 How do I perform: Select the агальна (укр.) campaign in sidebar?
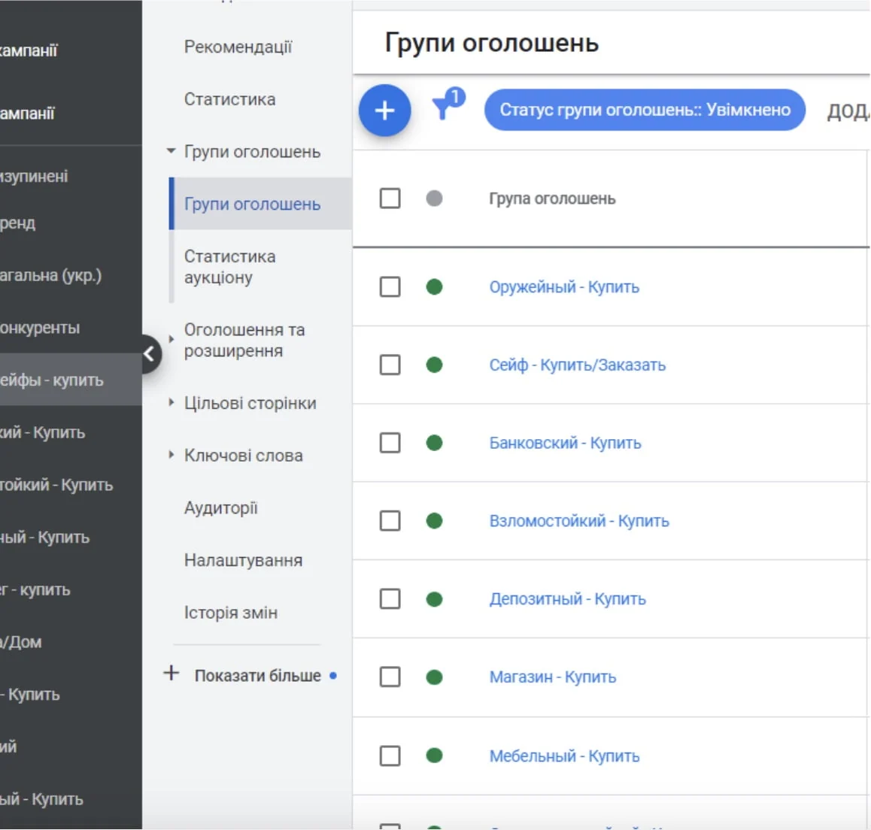(51, 275)
